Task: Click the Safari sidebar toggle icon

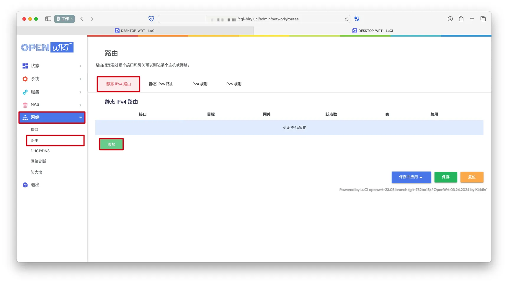Action: [x=48, y=19]
